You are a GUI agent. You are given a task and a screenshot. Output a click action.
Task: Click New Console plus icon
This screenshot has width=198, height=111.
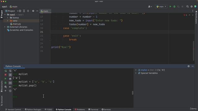pyautogui.click(x=6, y=91)
